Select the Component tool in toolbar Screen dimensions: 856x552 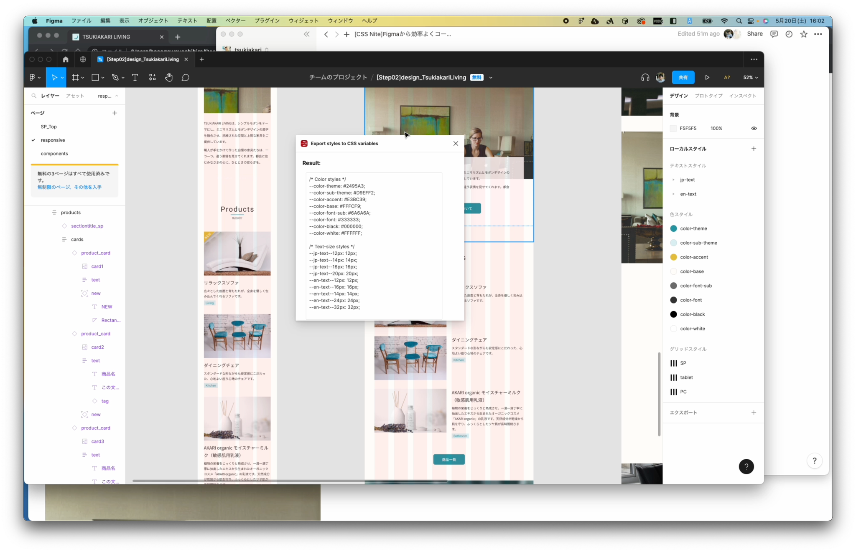pyautogui.click(x=152, y=77)
